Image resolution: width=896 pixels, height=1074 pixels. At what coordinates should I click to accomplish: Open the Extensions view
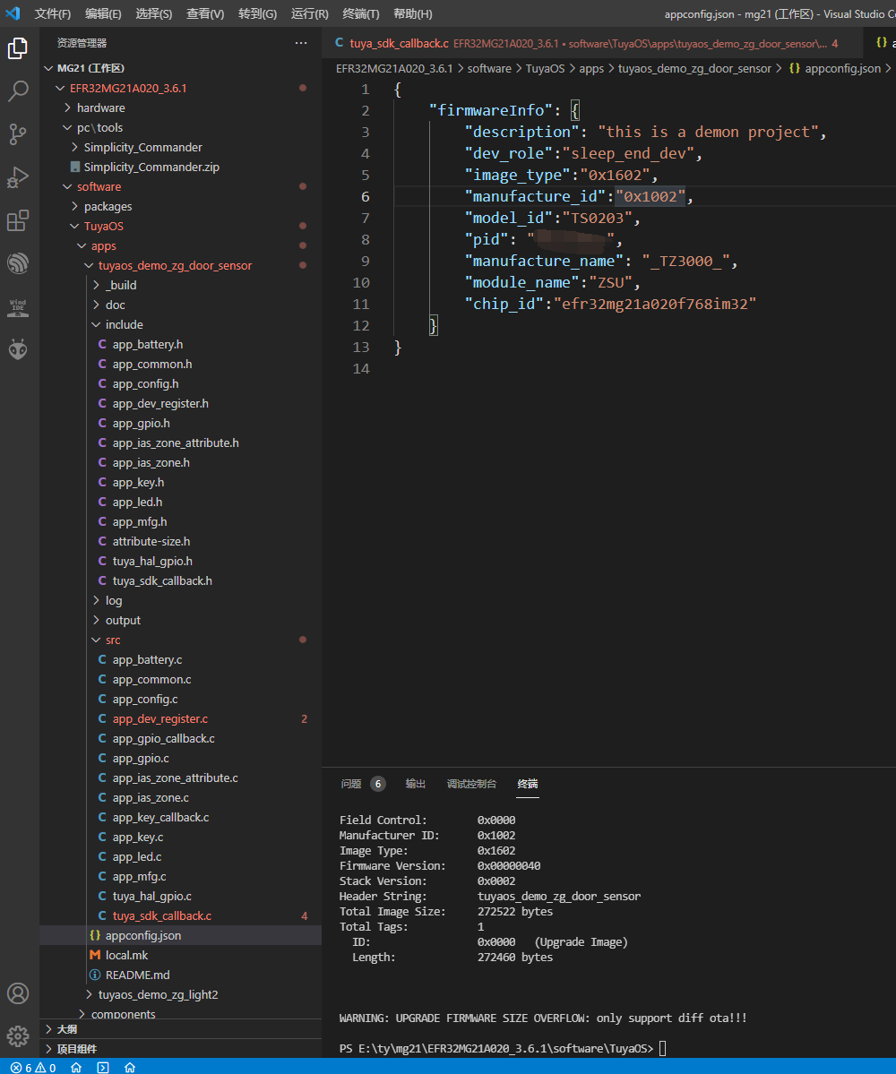pos(18,220)
